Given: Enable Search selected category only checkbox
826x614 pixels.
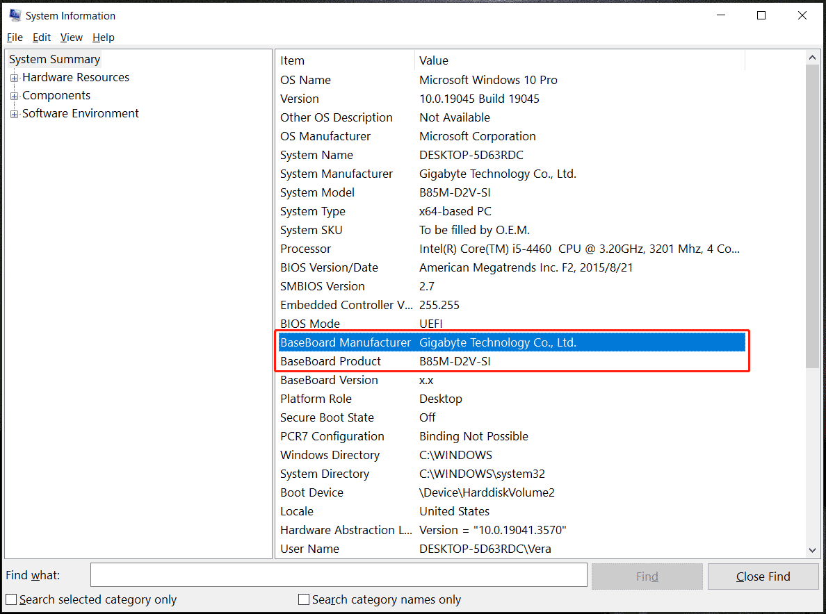Looking at the screenshot, I should point(11,599).
